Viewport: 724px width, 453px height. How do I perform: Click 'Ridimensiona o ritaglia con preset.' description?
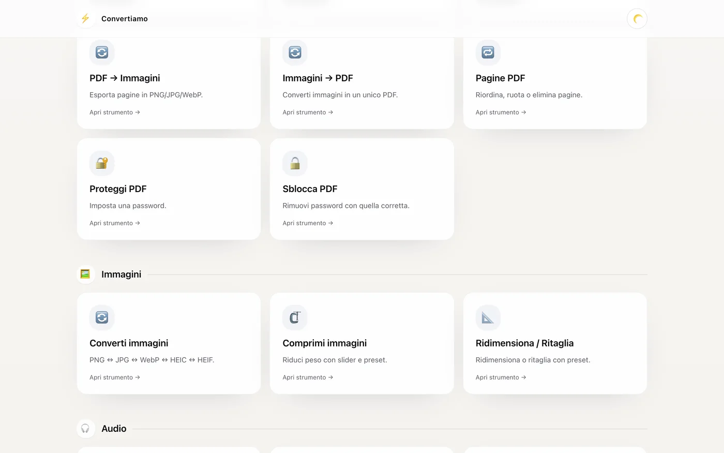tap(533, 360)
